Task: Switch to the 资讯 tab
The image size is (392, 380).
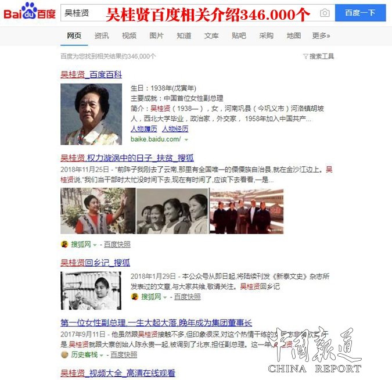Action: 102,36
